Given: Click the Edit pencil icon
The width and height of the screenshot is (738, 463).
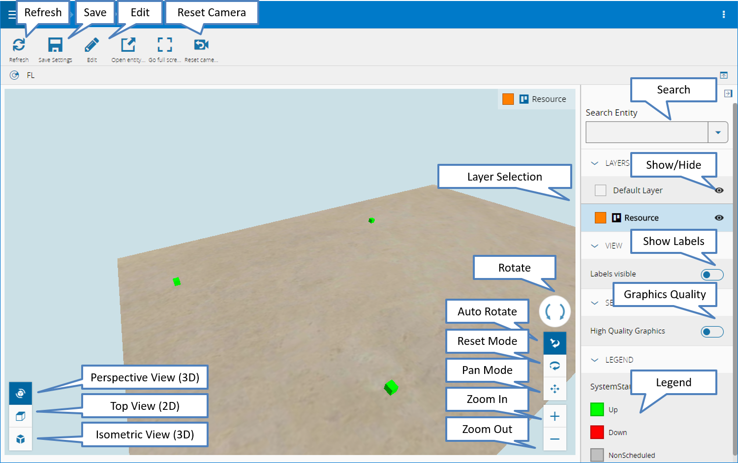Looking at the screenshot, I should click(x=92, y=45).
